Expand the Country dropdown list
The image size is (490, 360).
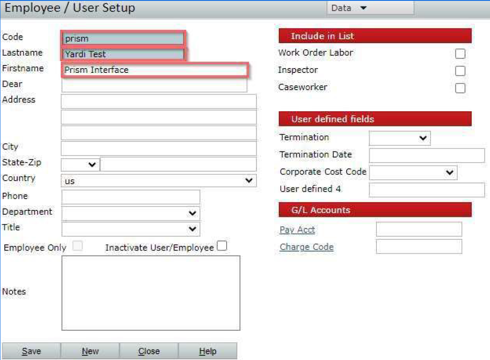pyautogui.click(x=158, y=181)
